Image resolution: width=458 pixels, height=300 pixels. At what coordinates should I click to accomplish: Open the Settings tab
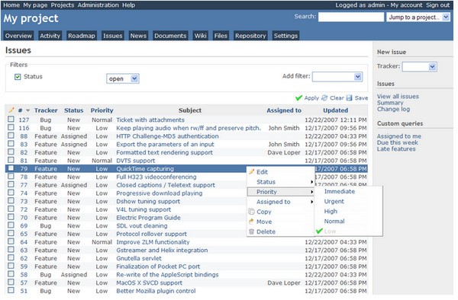[285, 36]
